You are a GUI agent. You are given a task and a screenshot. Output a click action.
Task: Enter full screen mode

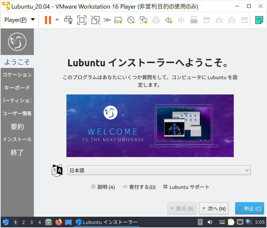point(82,20)
